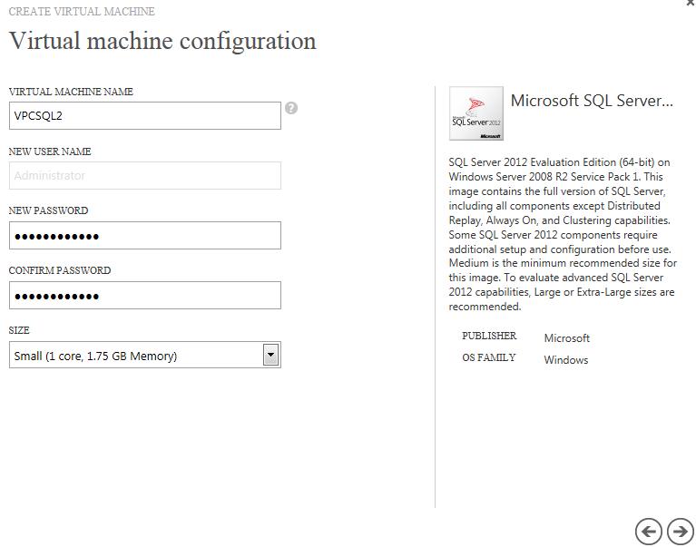Click the 'Microsoft SQL Server...' title
This screenshot has height=547, width=696.
coord(592,101)
